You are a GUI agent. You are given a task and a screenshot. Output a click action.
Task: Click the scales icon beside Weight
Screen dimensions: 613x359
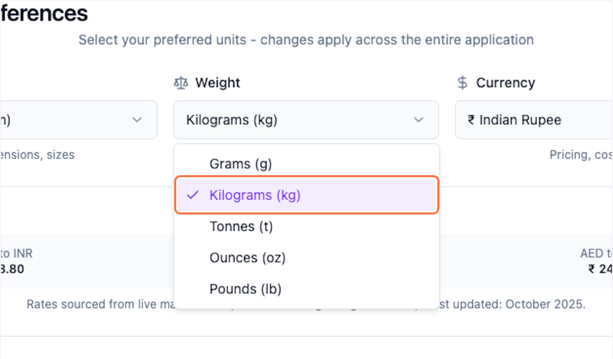click(181, 83)
